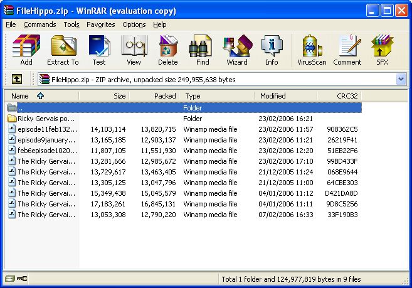Sort by the Modified column header

286,96
